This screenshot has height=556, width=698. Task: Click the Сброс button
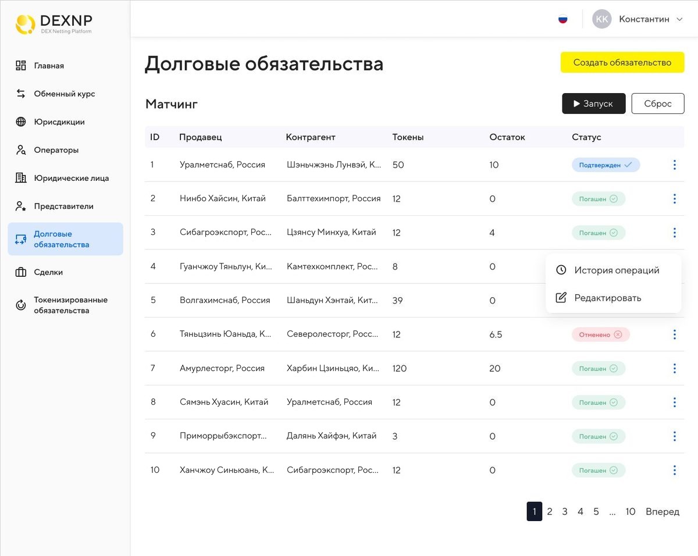[658, 104]
